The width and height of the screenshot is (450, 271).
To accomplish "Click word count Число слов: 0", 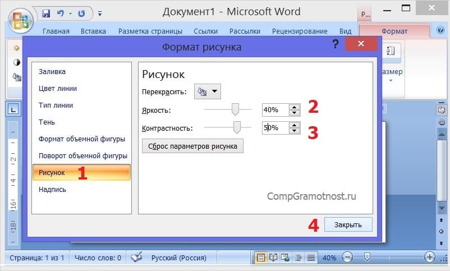I will [x=98, y=258].
